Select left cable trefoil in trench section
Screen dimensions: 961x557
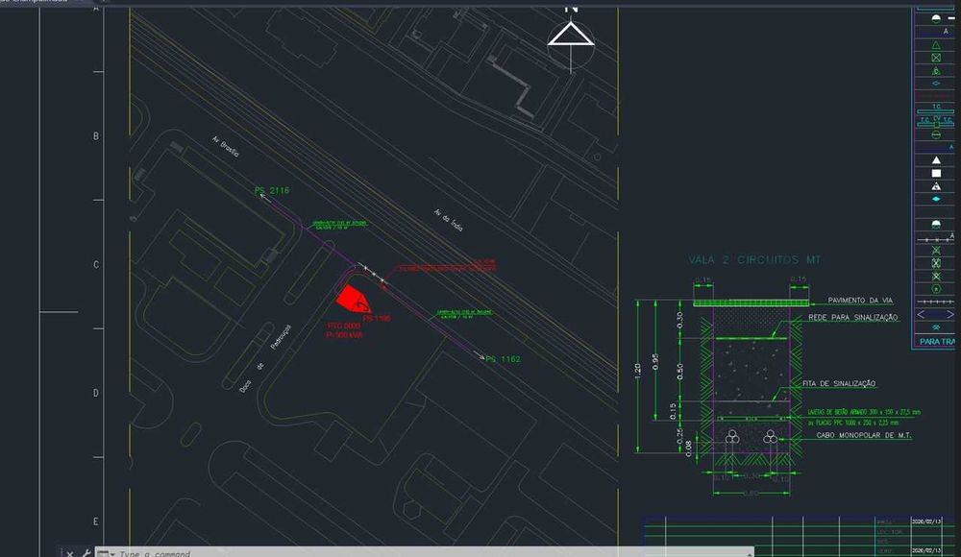732,436
